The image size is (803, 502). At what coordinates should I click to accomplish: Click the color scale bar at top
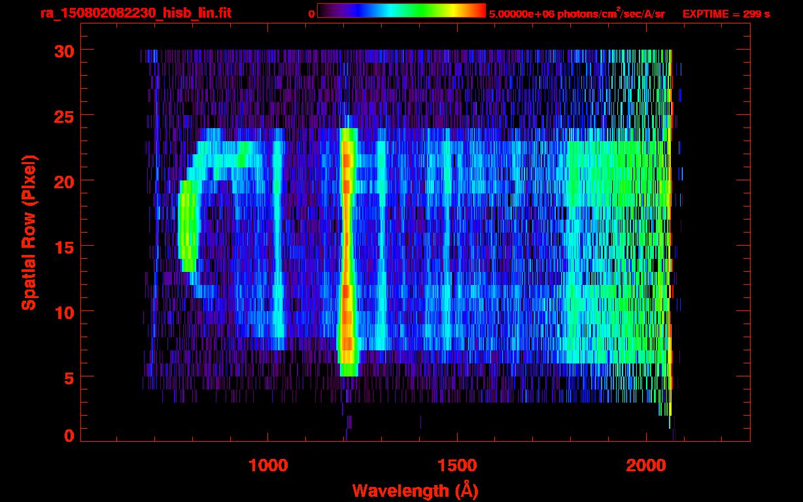(401, 10)
